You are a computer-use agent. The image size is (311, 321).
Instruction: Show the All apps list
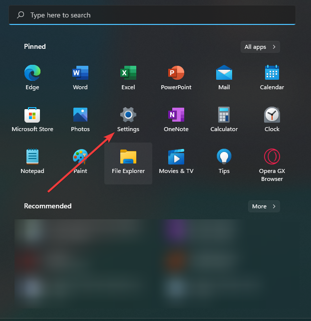(260, 47)
